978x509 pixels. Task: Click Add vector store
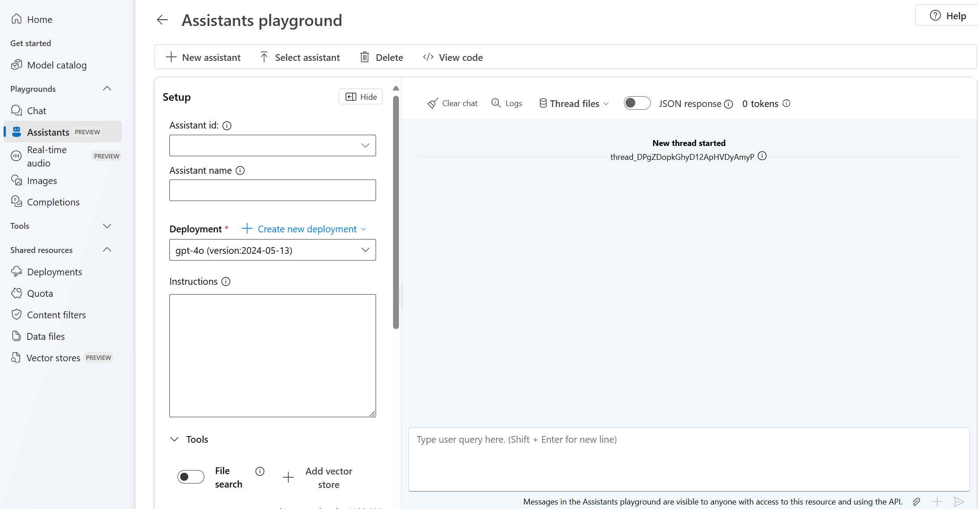318,478
